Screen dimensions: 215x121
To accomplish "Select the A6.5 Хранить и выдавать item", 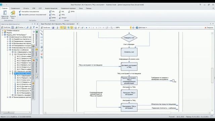I will pyautogui.click(x=23, y=95).
